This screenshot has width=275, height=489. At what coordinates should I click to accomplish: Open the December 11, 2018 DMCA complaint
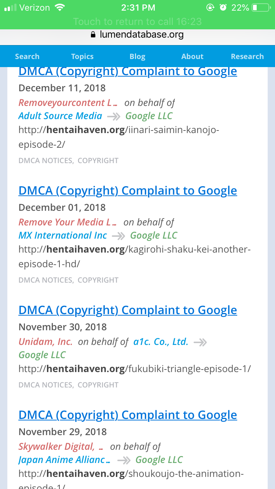[x=128, y=71]
